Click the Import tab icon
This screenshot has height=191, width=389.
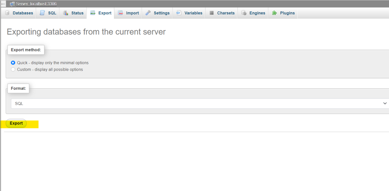(x=120, y=13)
